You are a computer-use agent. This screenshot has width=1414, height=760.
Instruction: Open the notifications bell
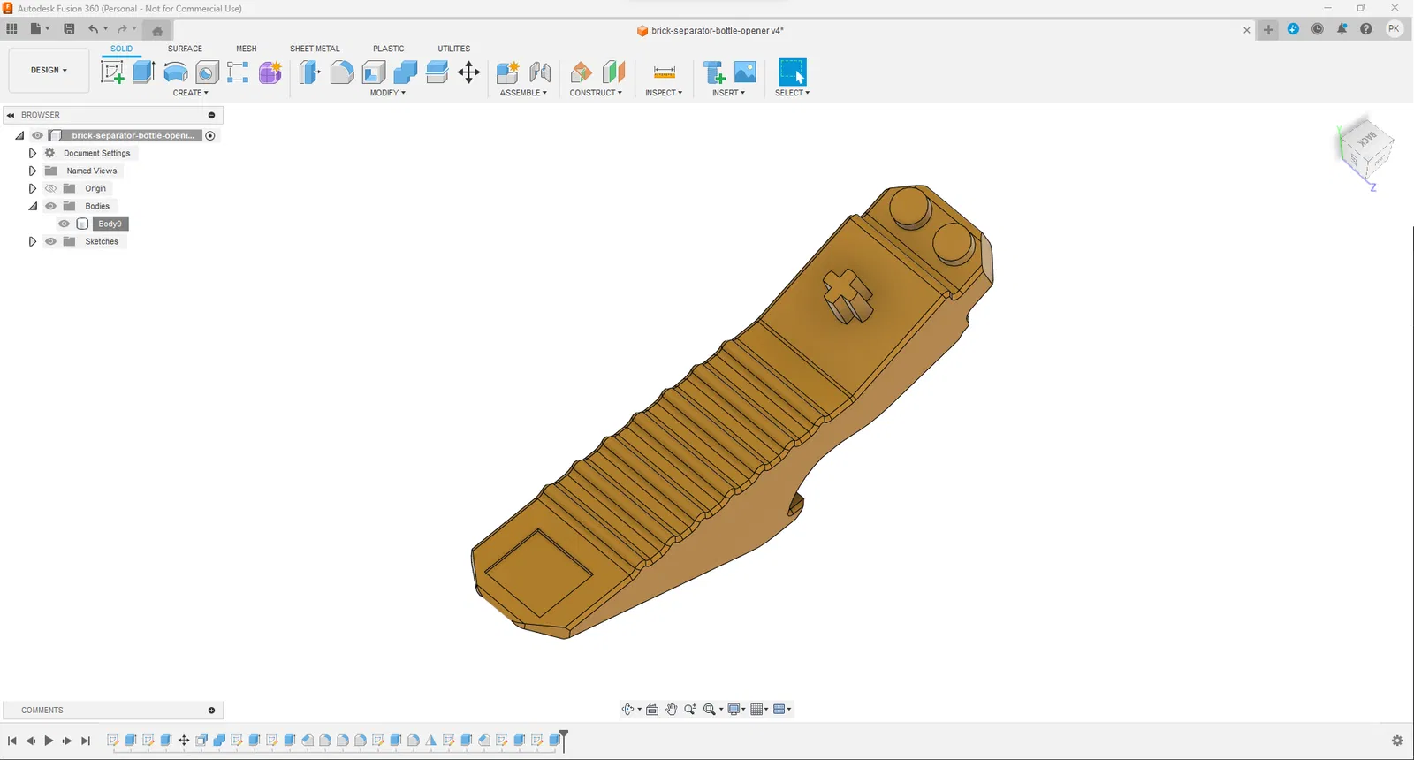point(1342,29)
